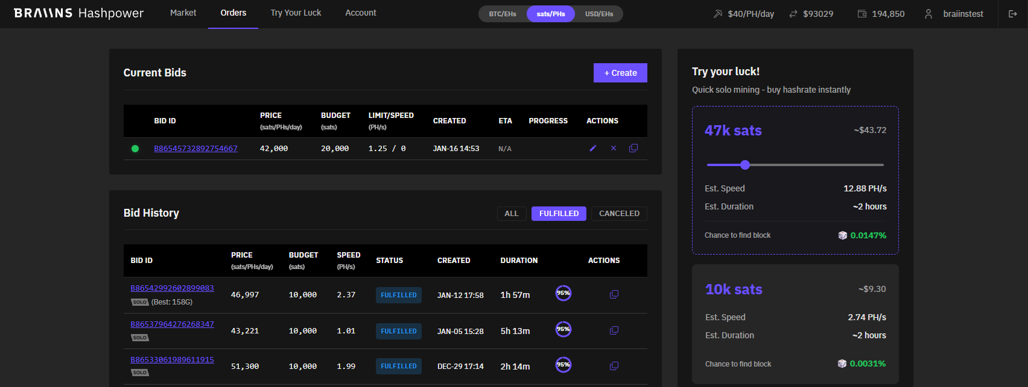1028x387 pixels.
Task: Filter bid history by FULFILLED
Action: click(559, 214)
